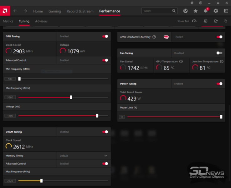
Task: Click the Max Frequency 3160 input field
Action: coord(10,97)
